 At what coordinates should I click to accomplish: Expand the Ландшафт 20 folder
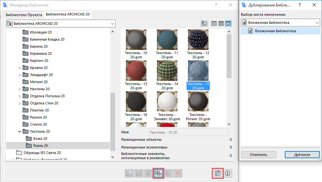pyautogui.click(x=19, y=75)
